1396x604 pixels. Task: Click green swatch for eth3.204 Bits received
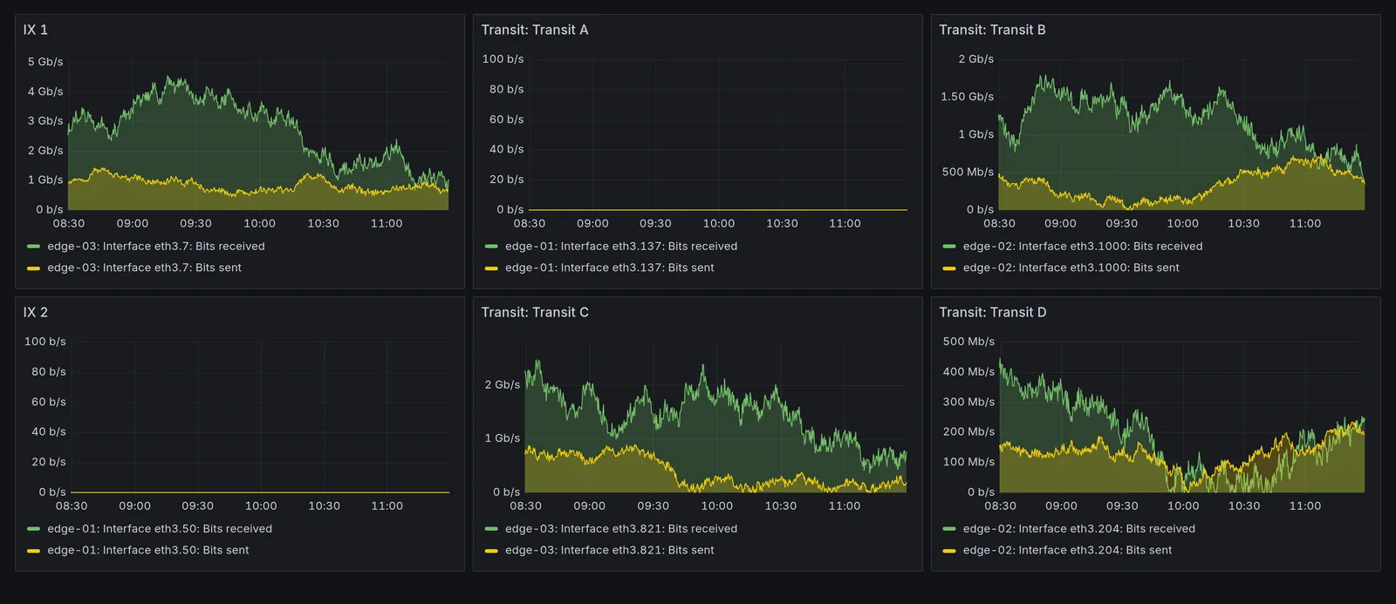(x=950, y=529)
